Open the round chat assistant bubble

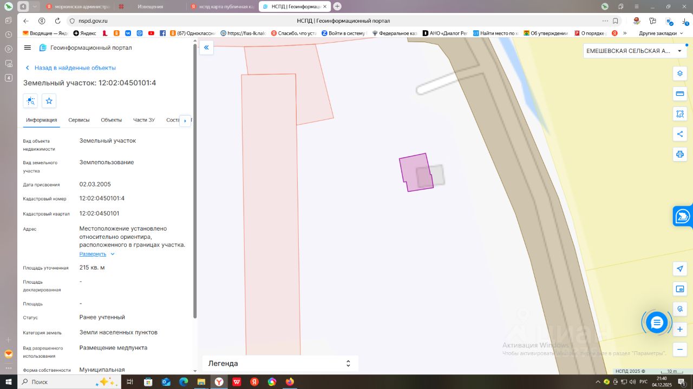click(x=657, y=323)
